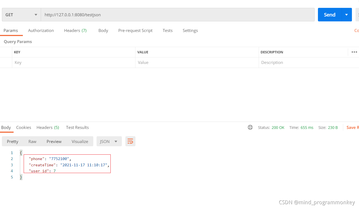This screenshot has height=208, width=359.
Task: Toggle the line wrap icon
Action: tap(130, 141)
